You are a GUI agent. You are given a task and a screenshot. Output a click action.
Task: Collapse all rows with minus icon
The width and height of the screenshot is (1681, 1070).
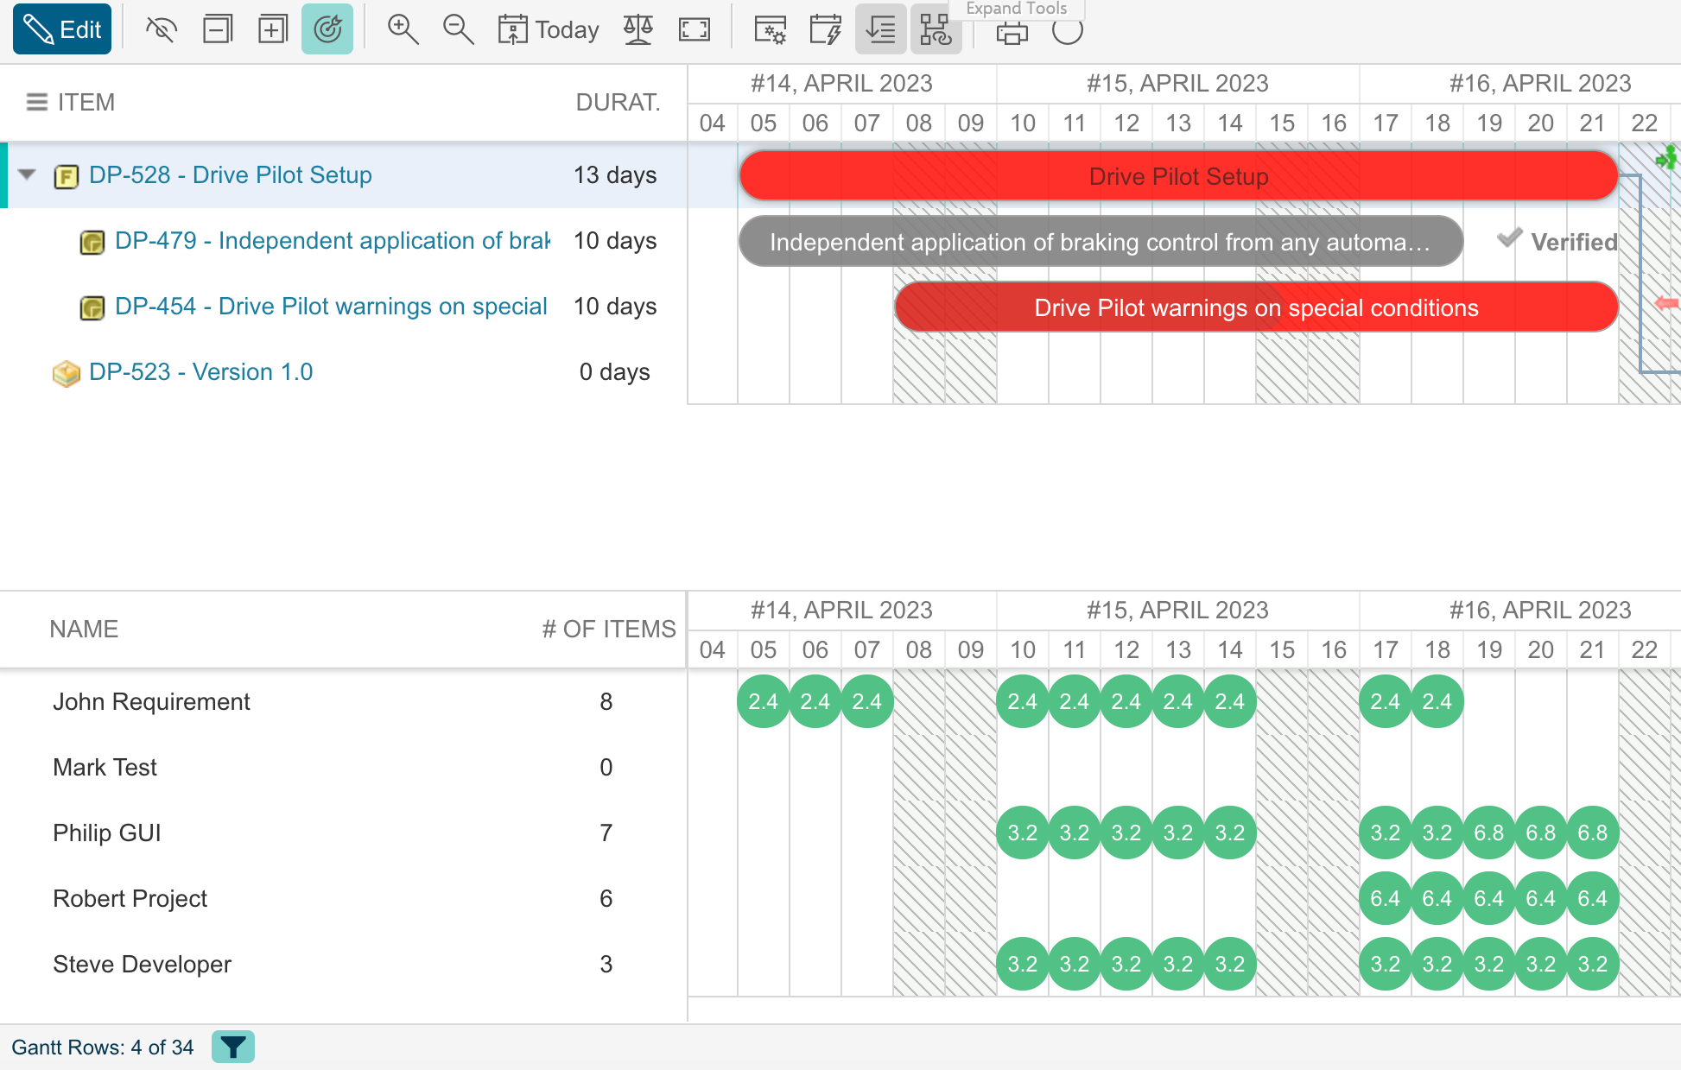pyautogui.click(x=217, y=29)
